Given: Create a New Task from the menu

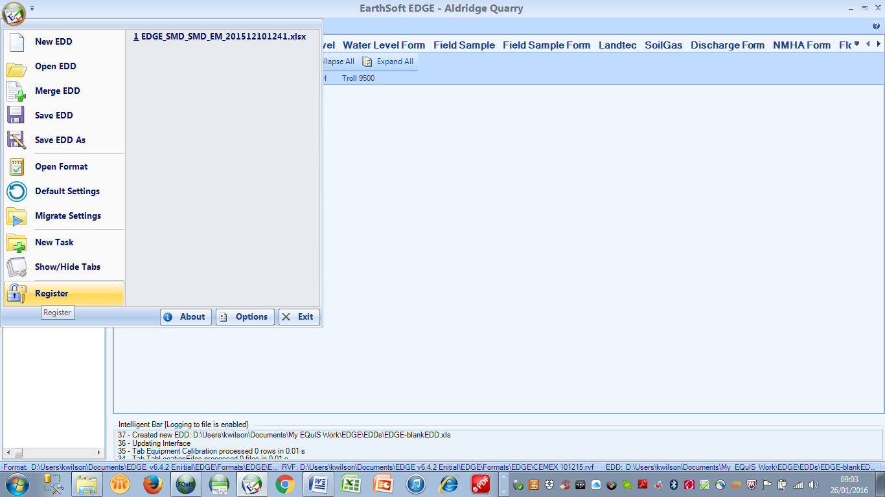Looking at the screenshot, I should (x=64, y=242).
